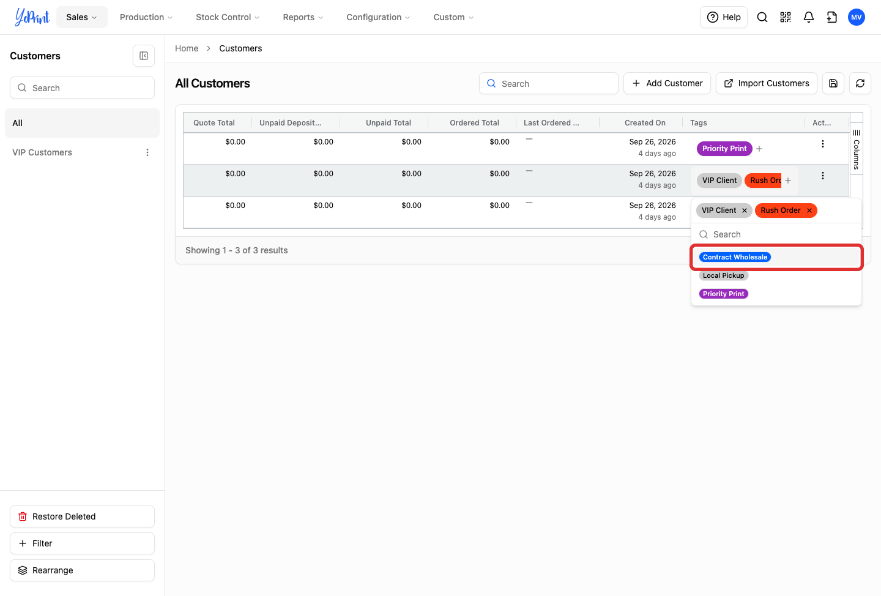Expand the Sales dropdown menu
Image resolution: width=881 pixels, height=596 pixels.
coord(82,17)
